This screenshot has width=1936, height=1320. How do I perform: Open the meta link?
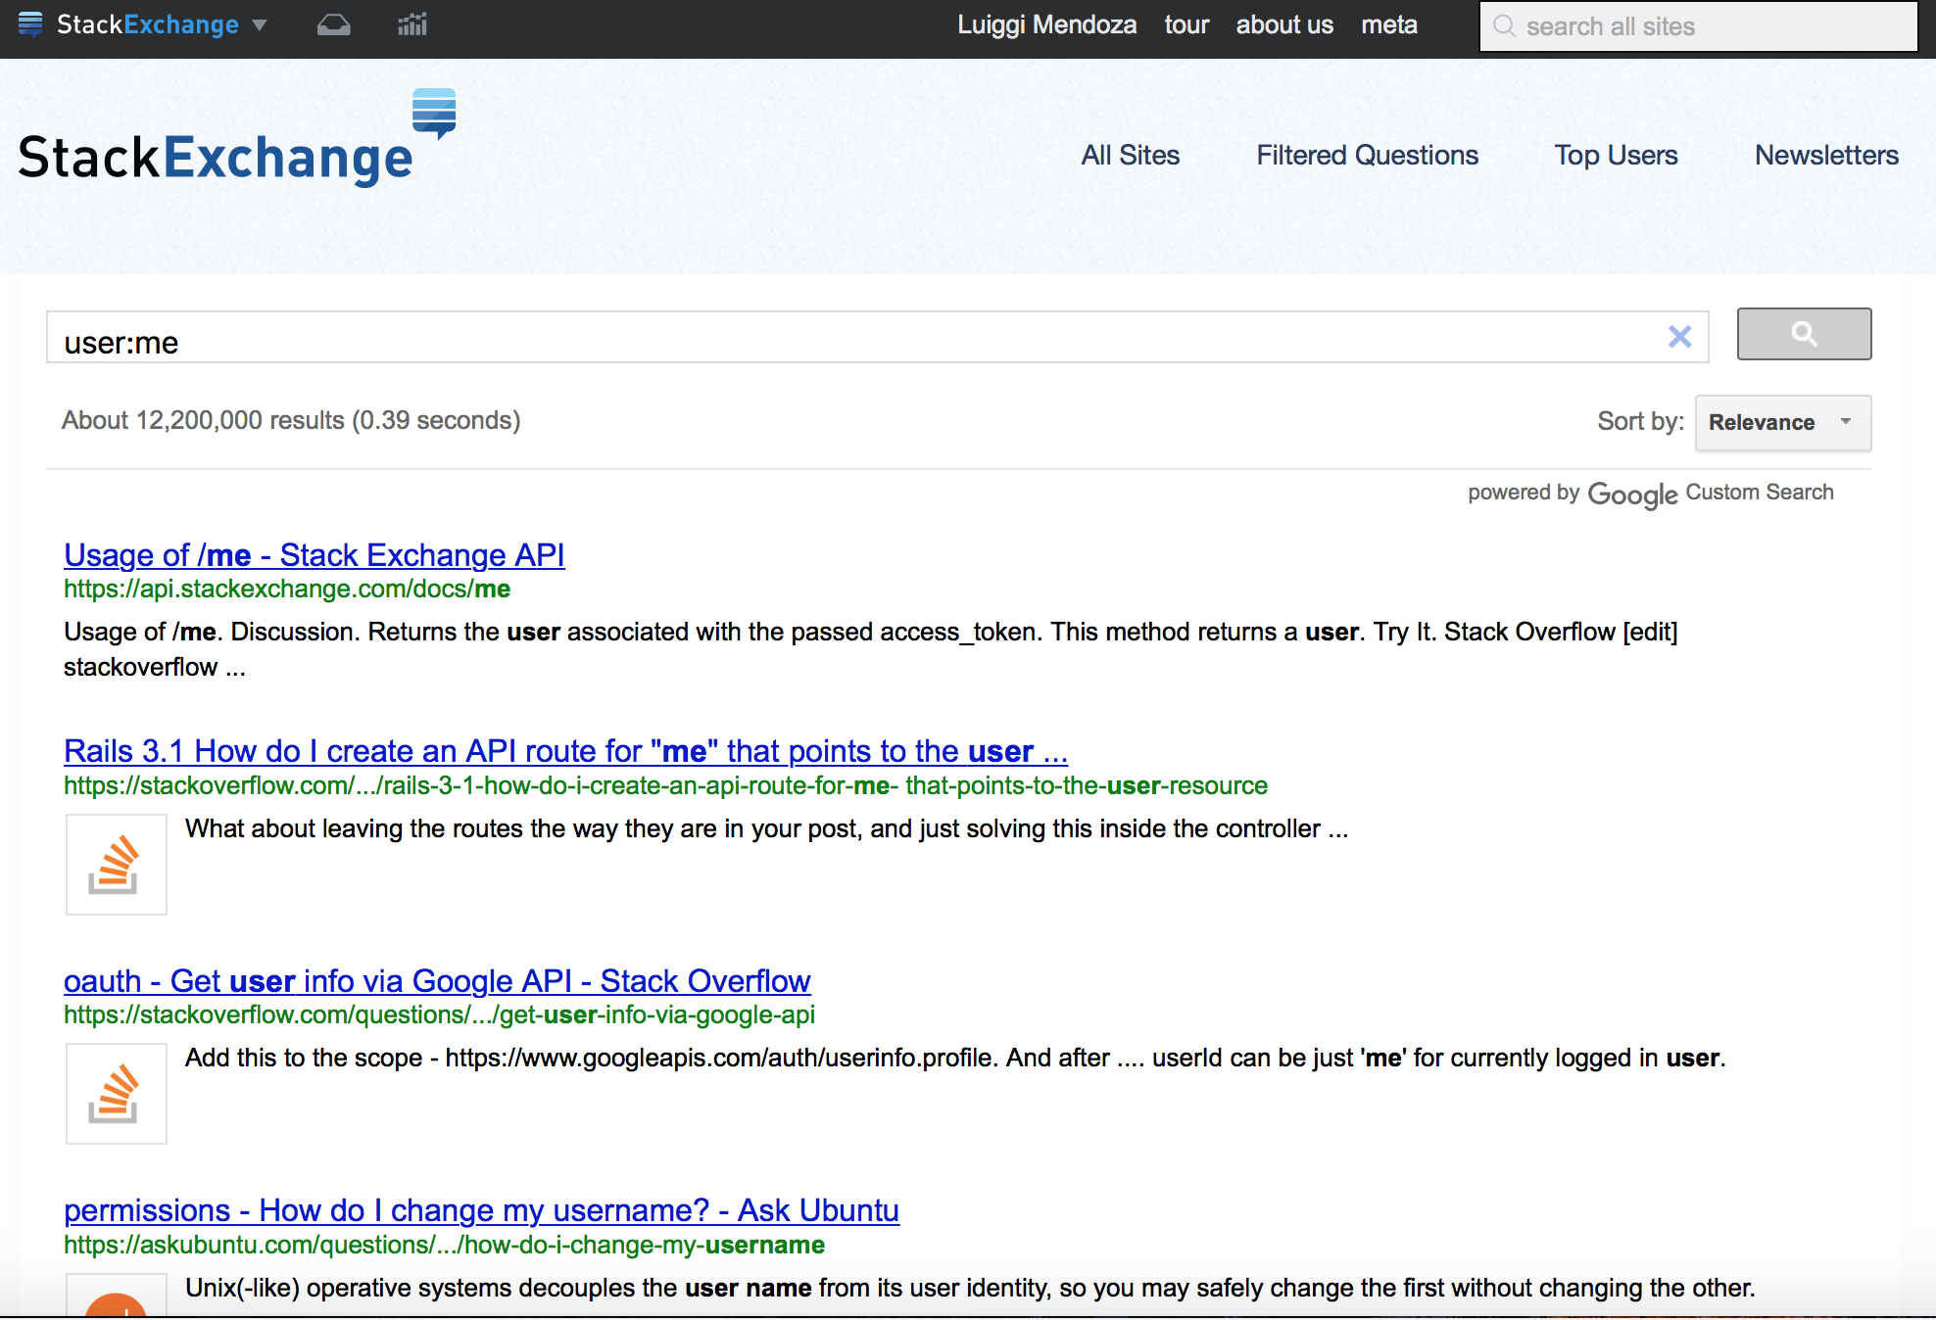1389,25
